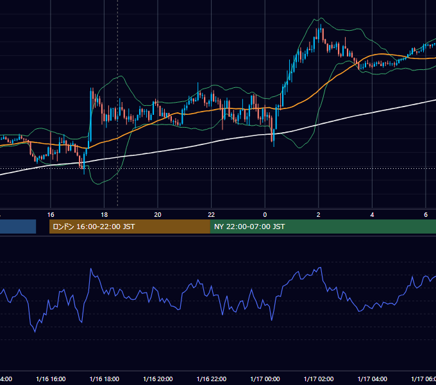The height and width of the screenshot is (385, 436).
Task: Click the upper chart time label 22
Action: (x=212, y=215)
